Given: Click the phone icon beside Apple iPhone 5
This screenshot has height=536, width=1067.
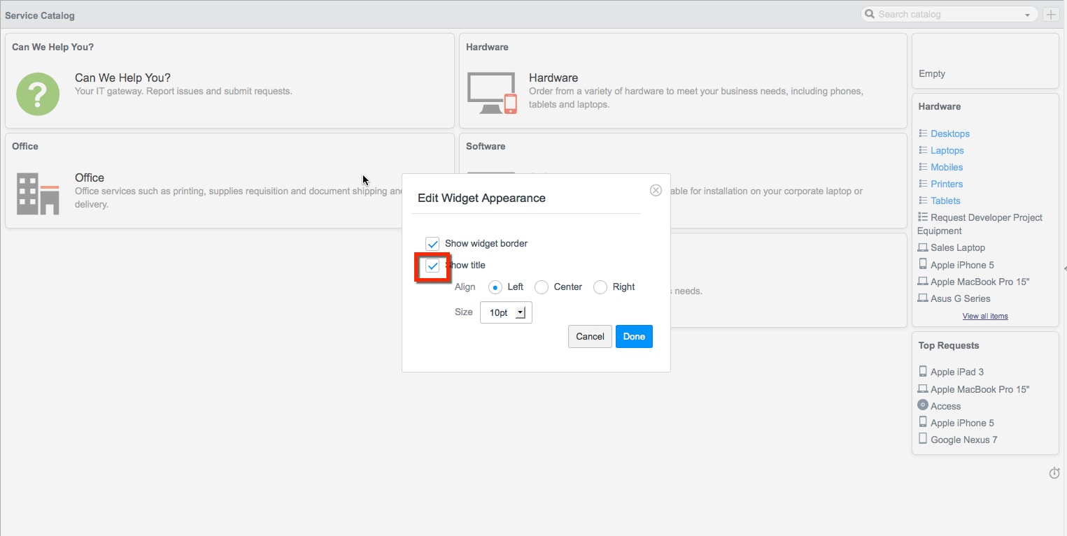Looking at the screenshot, I should tap(923, 264).
